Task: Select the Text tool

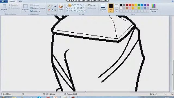Action: coord(55,6)
